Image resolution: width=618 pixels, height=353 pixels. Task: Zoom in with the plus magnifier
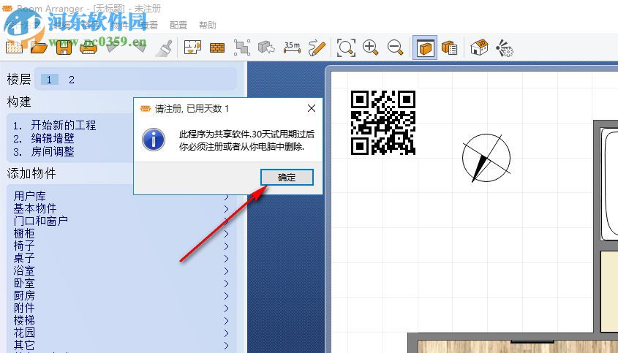(371, 48)
